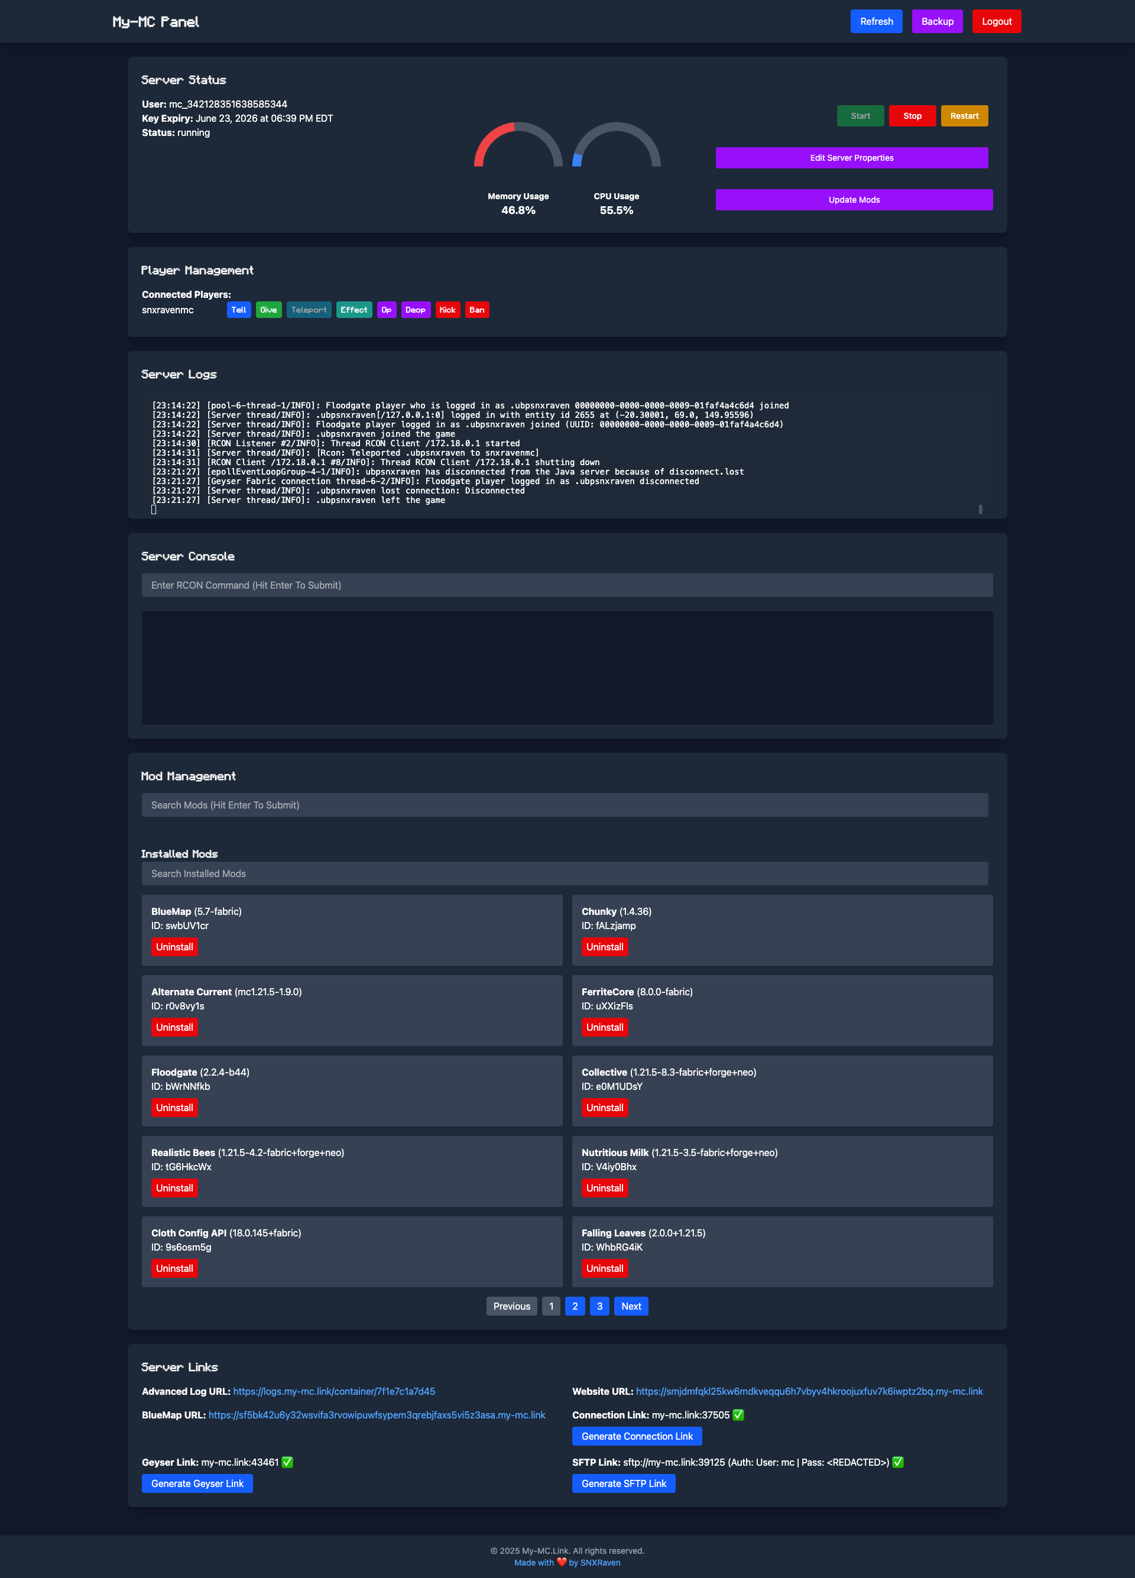Click the Geyser Link my-mc.link:43461 text
Screen dimensions: 1135x1578
239,1463
